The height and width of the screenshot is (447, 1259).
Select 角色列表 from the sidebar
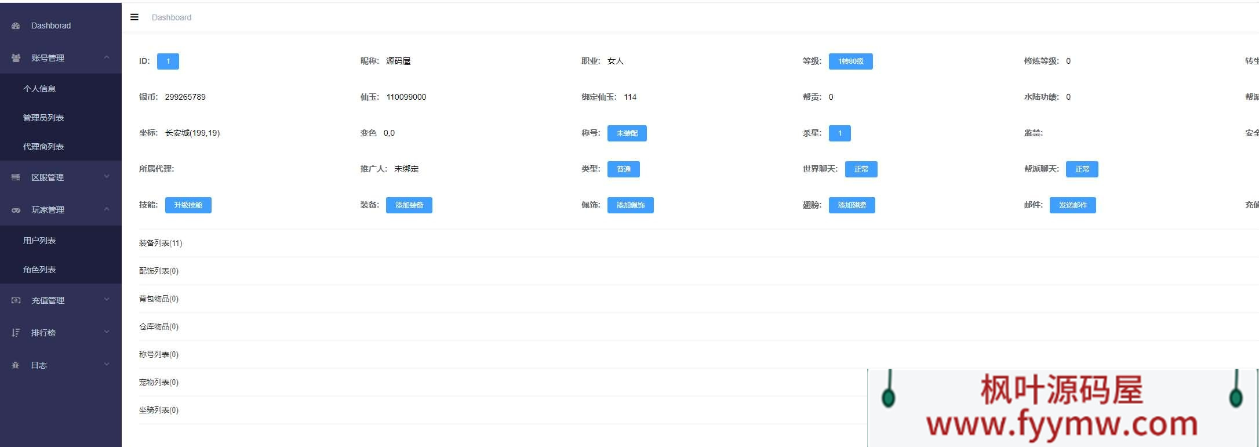pyautogui.click(x=39, y=270)
